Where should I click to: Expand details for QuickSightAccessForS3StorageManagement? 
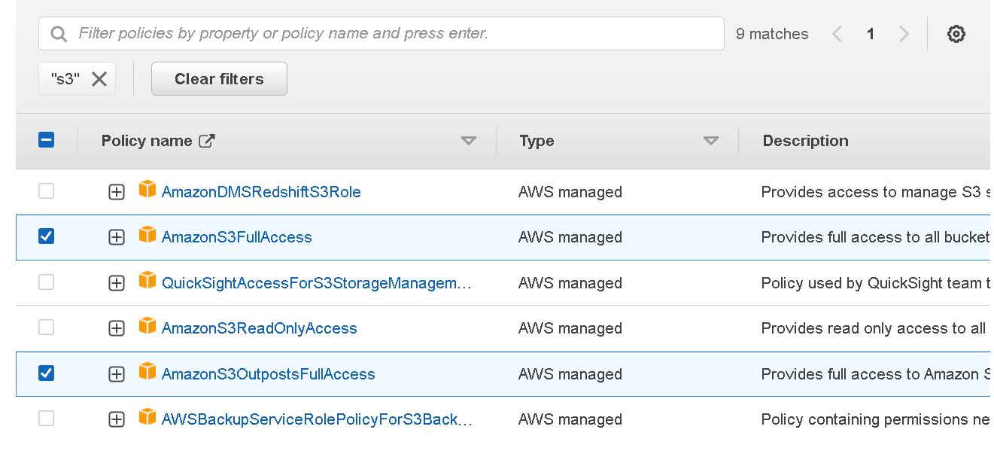[x=117, y=282]
